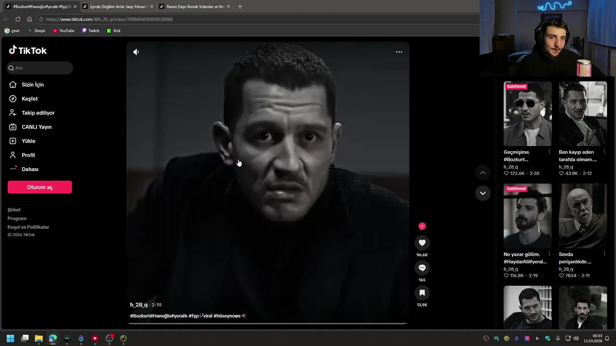
Task: Open Microsoft Edge on the taskbar
Action: pyautogui.click(x=53, y=338)
